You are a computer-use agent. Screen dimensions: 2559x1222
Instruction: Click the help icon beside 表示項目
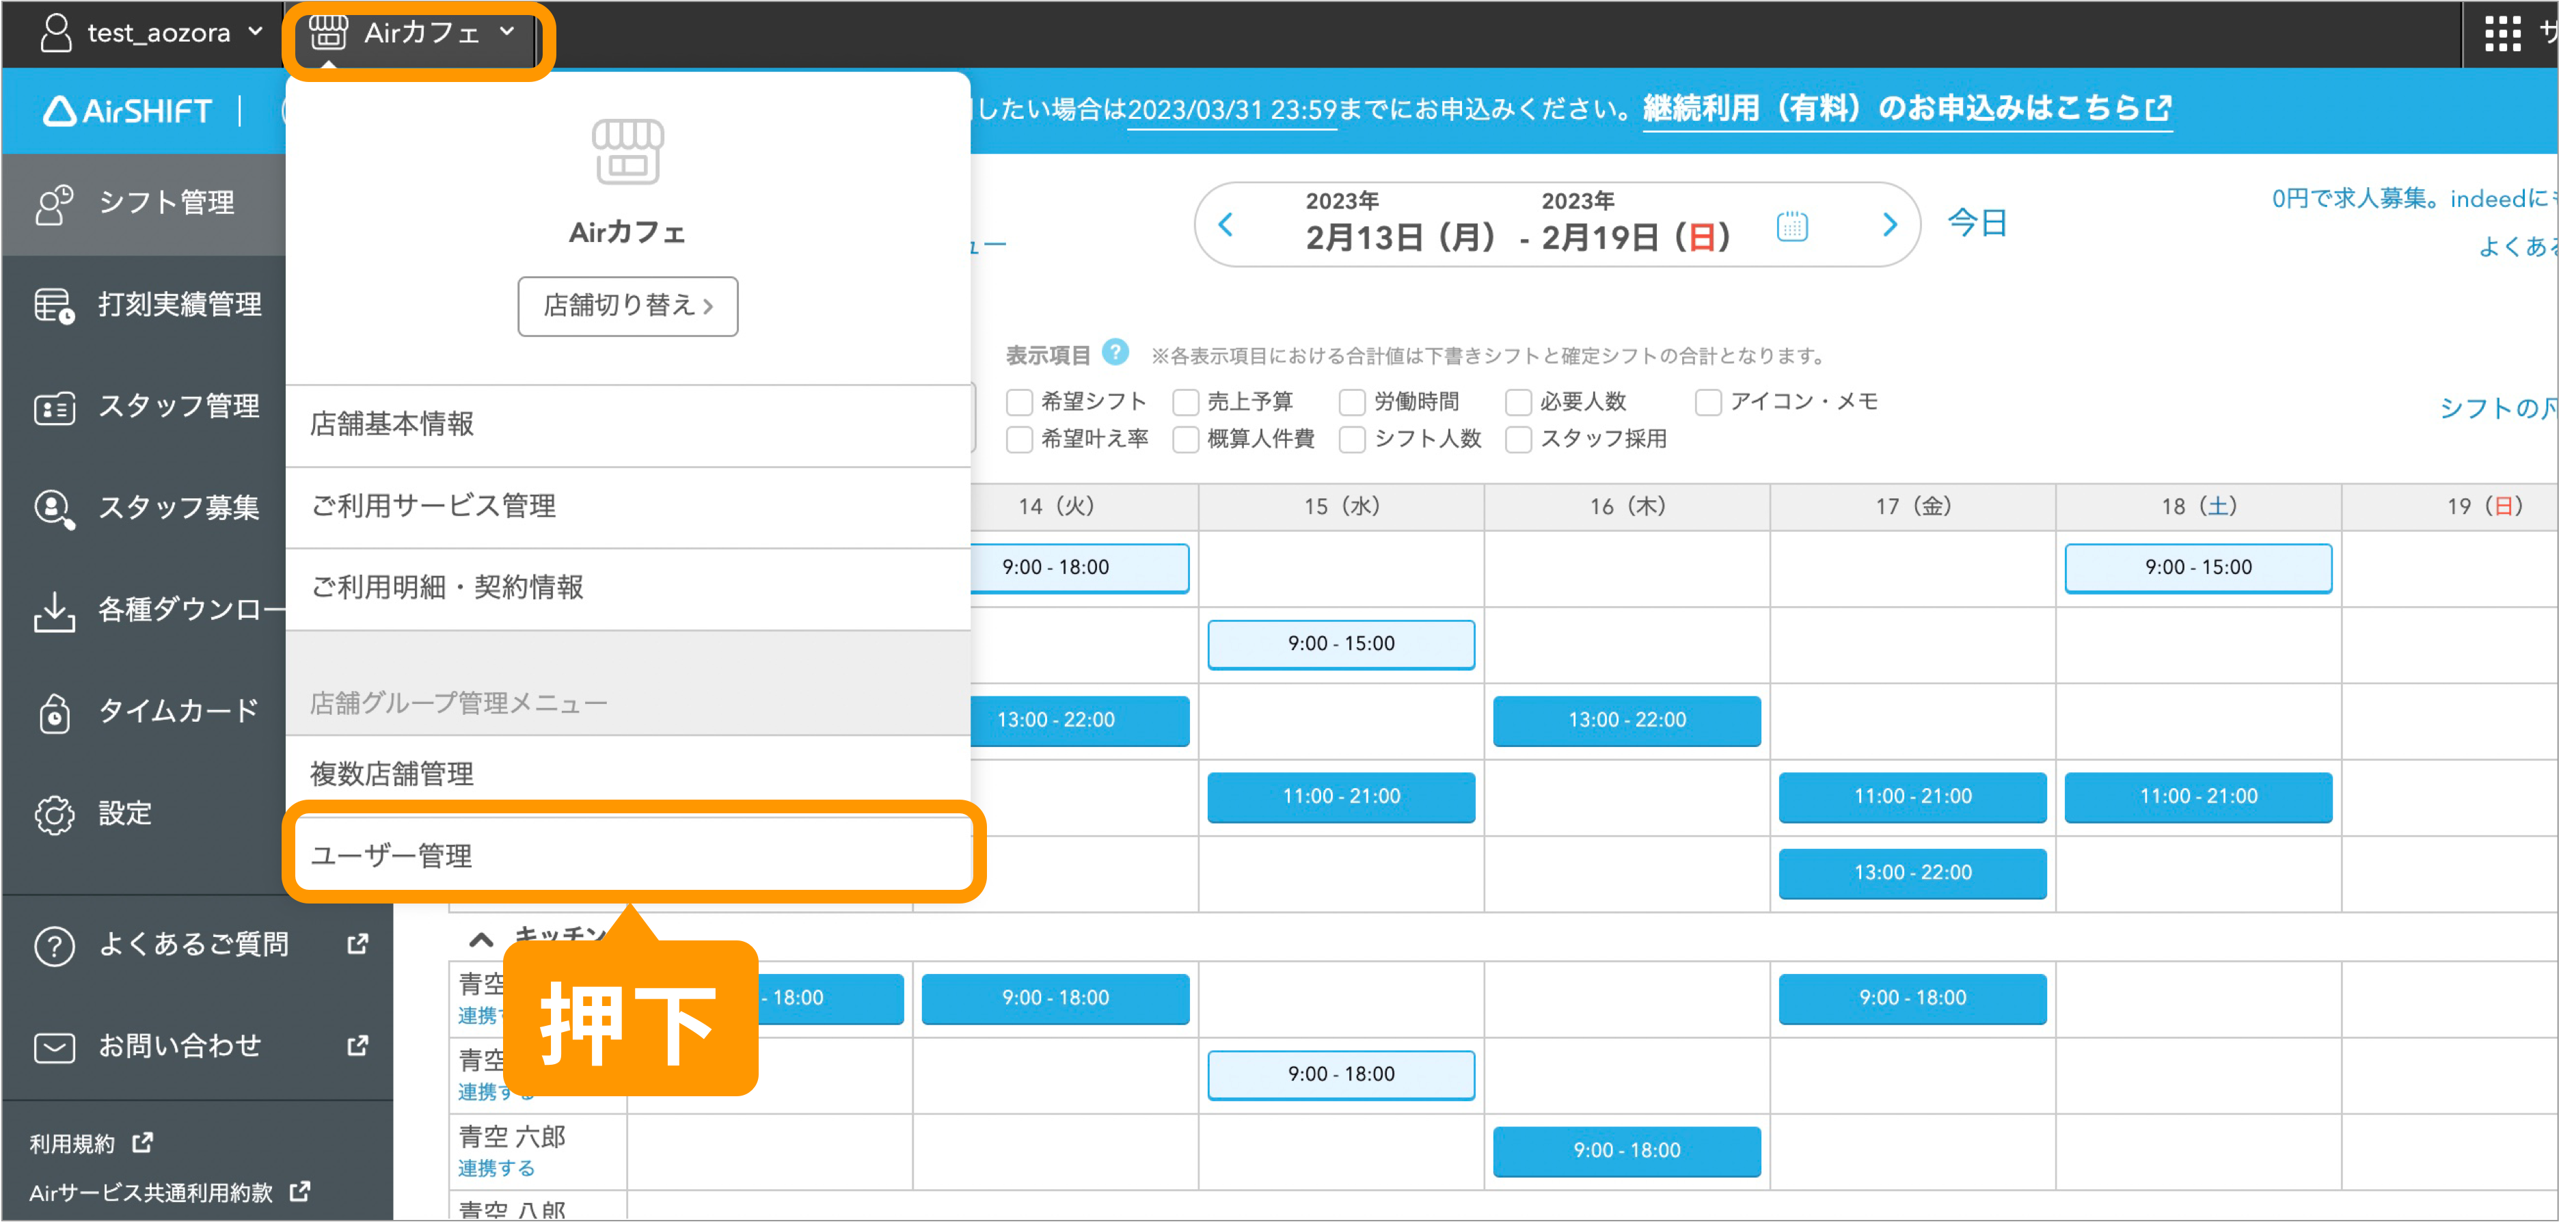click(1115, 352)
